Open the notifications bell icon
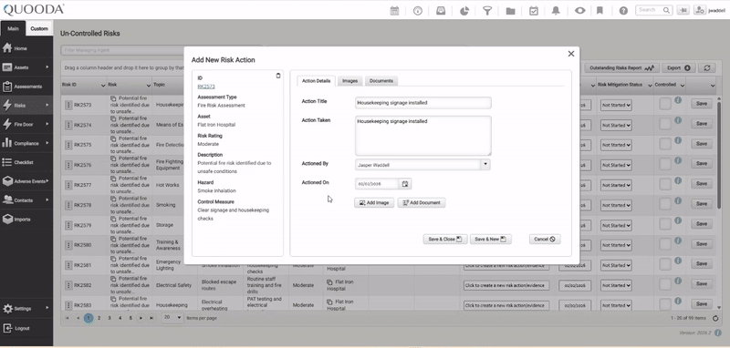The width and height of the screenshot is (730, 348). [556, 11]
